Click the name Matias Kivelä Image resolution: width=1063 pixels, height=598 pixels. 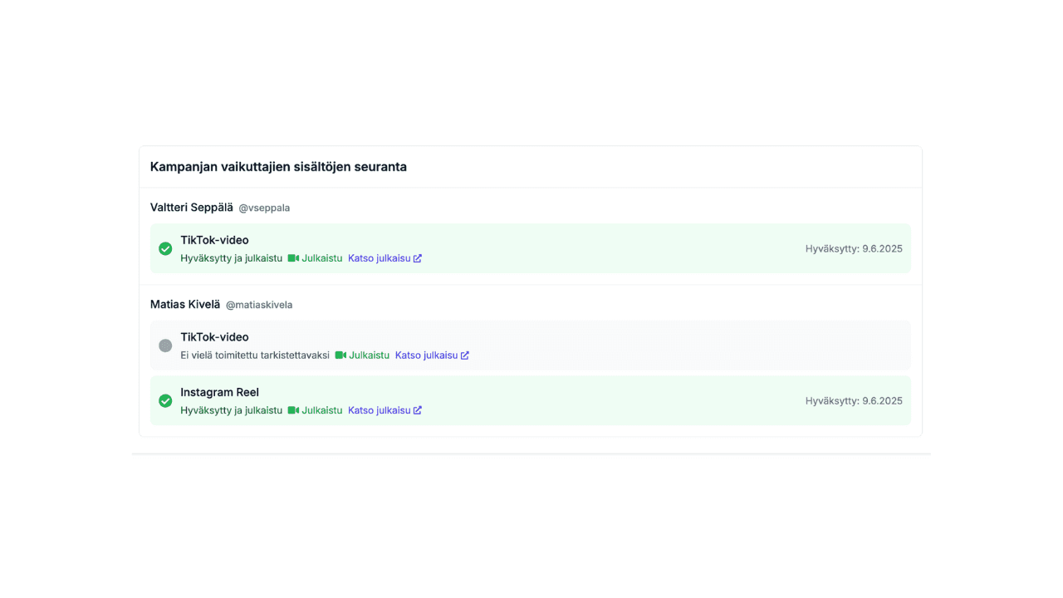click(185, 304)
